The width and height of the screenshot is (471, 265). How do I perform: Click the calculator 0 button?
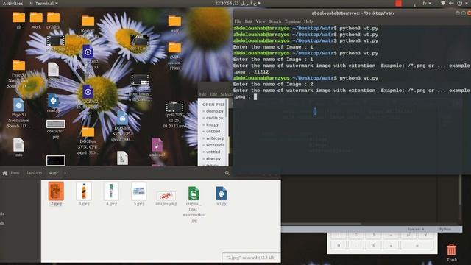pyautogui.click(x=339, y=245)
